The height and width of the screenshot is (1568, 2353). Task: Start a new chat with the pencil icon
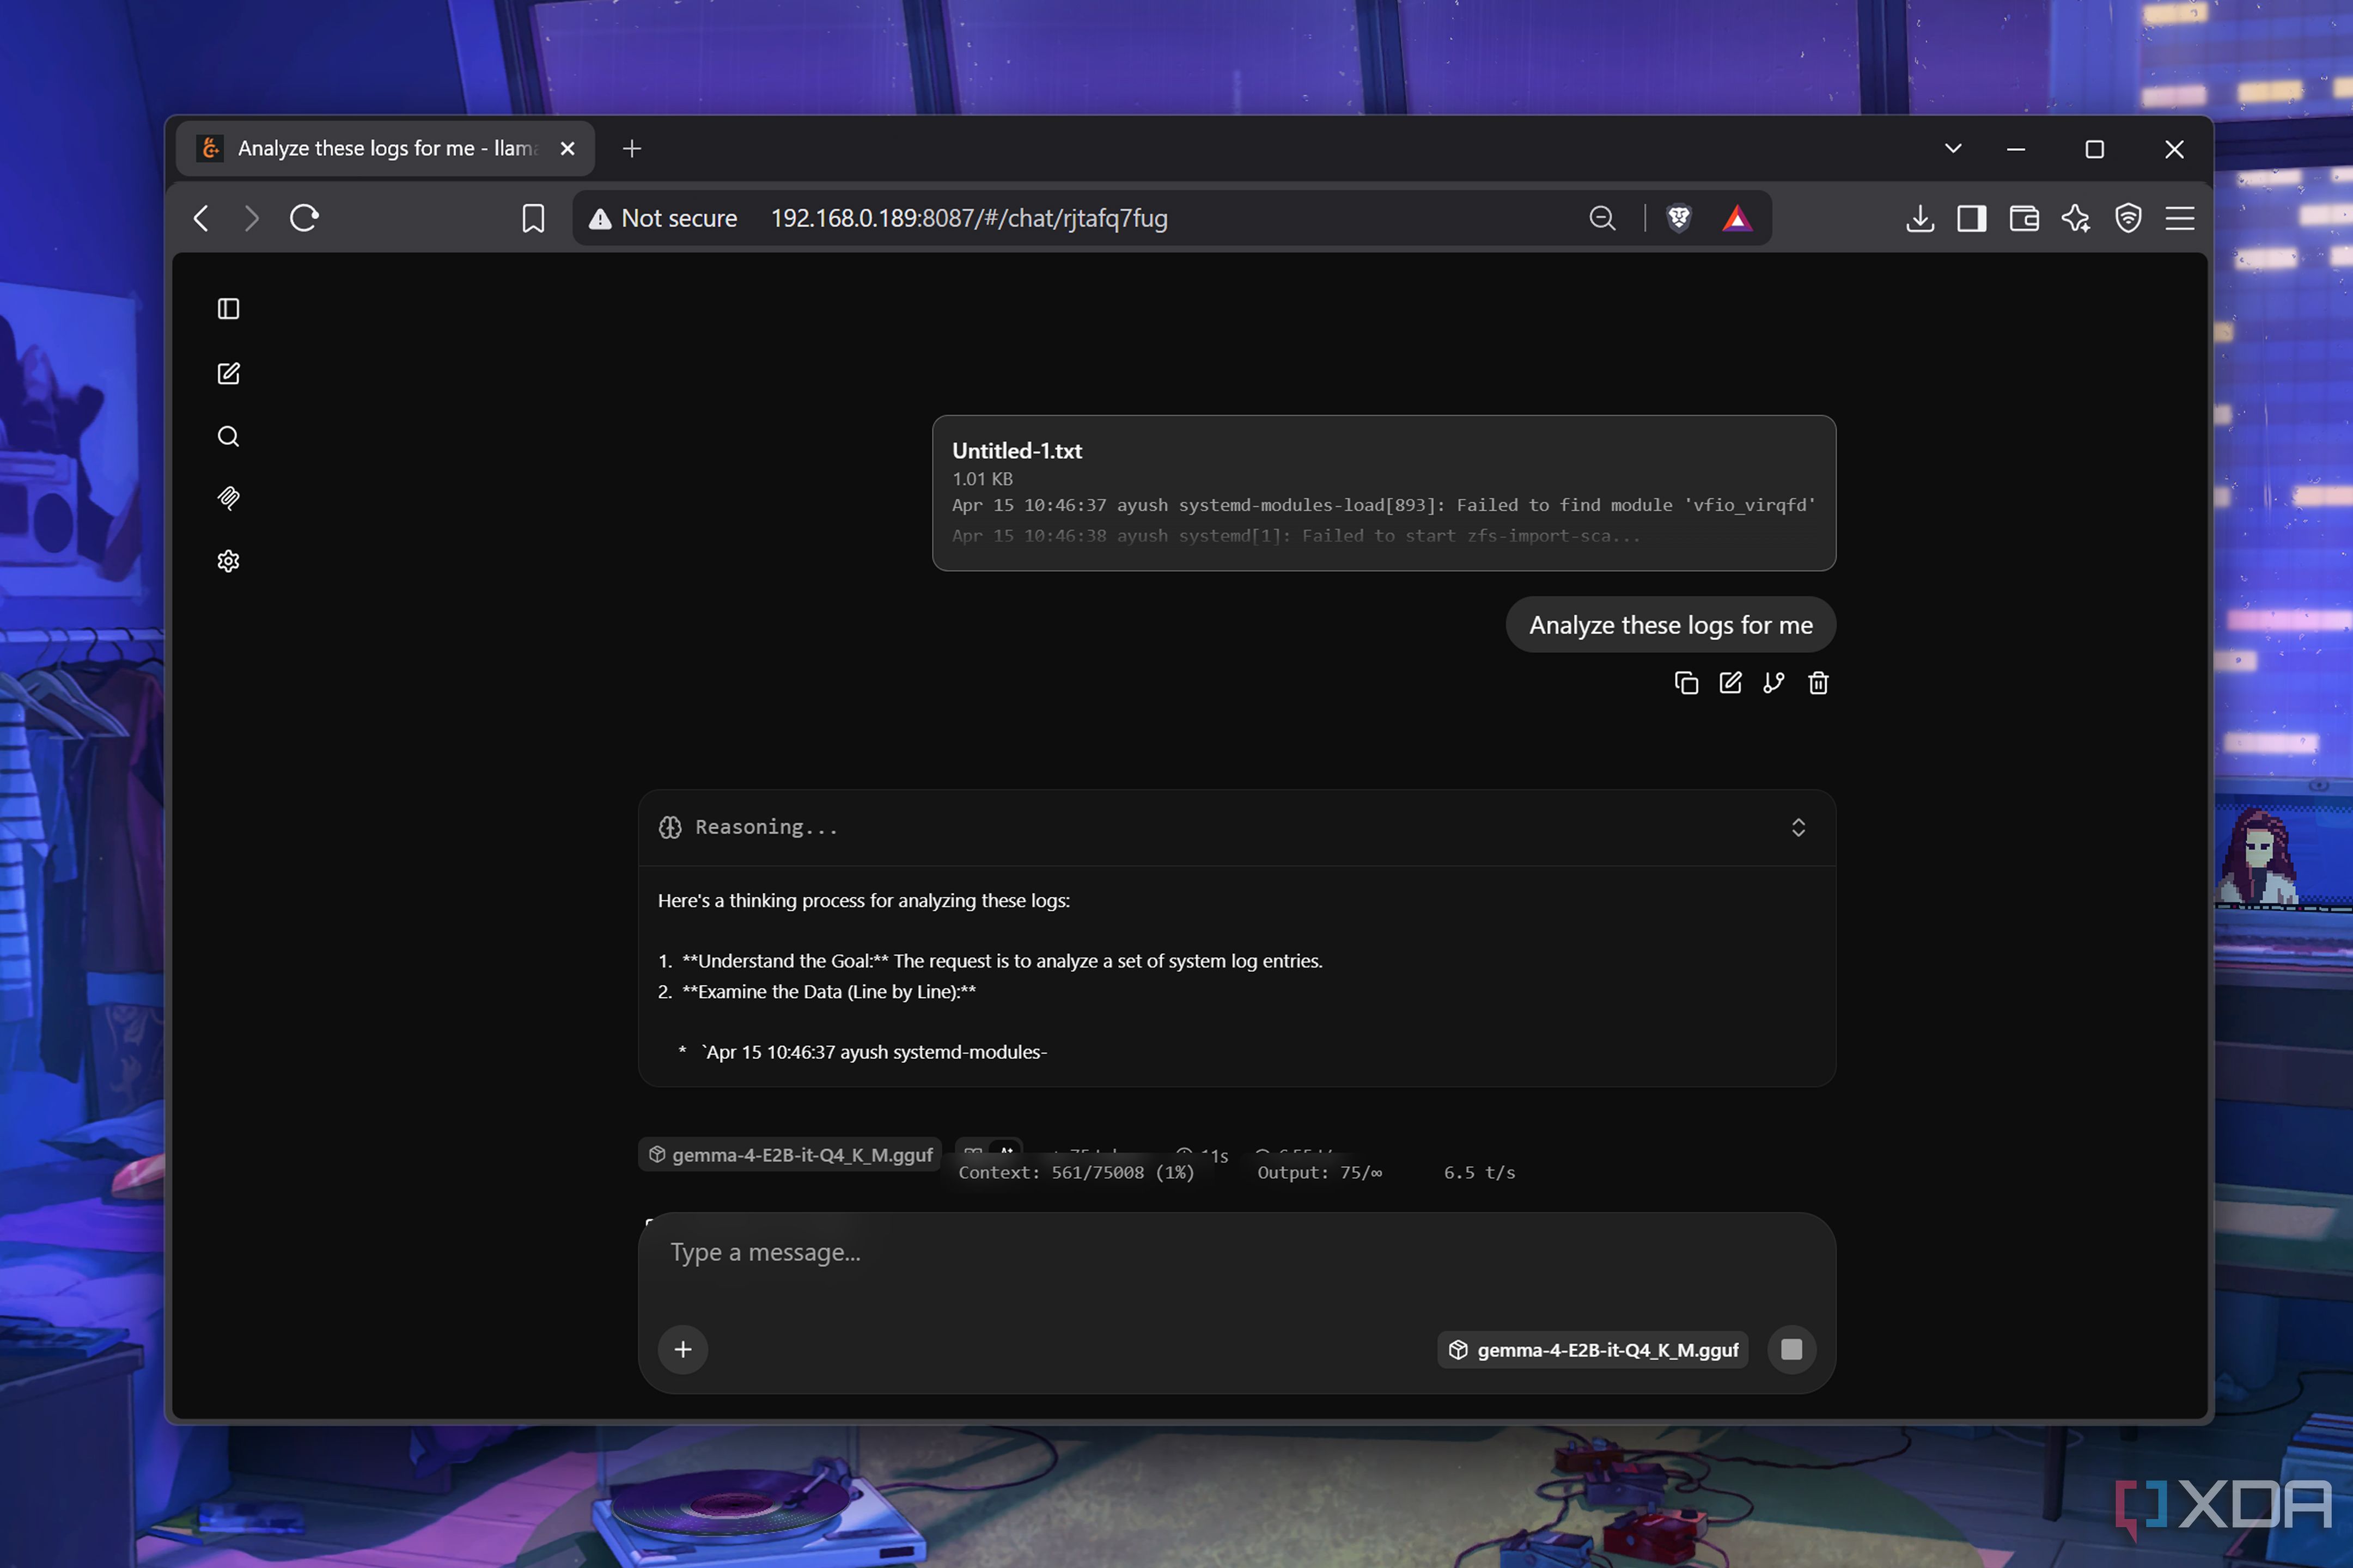(x=228, y=373)
